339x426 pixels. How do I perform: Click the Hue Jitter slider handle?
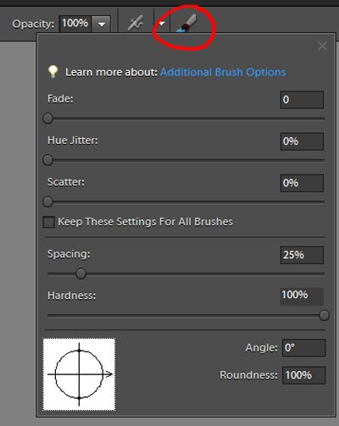click(x=48, y=160)
